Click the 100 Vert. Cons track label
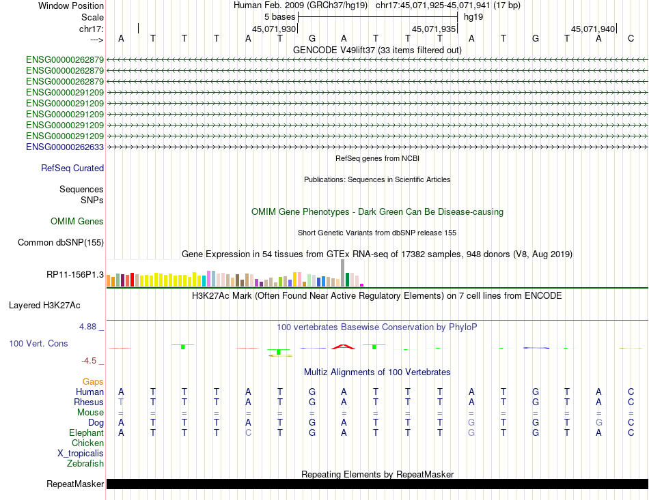 (38, 343)
